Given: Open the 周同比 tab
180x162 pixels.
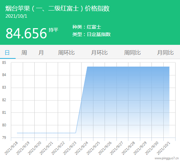Looking at the screenshot, I should (x=132, y=53).
